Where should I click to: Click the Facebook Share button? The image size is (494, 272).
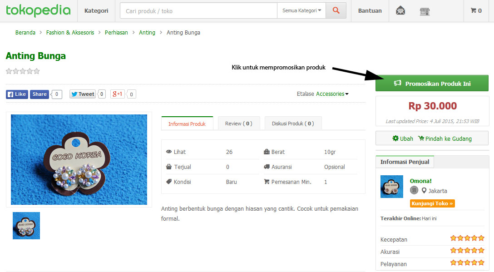[x=40, y=94]
